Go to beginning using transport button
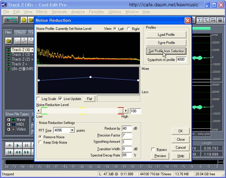This screenshot has height=178, width=226. point(10,152)
